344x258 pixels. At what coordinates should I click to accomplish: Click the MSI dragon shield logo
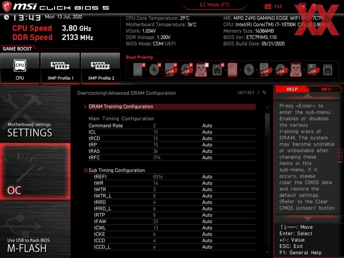(7, 6)
